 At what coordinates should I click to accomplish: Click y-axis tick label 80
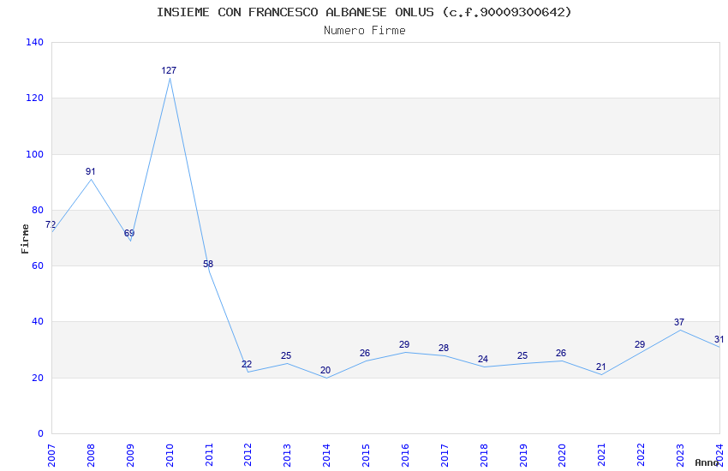click(38, 210)
